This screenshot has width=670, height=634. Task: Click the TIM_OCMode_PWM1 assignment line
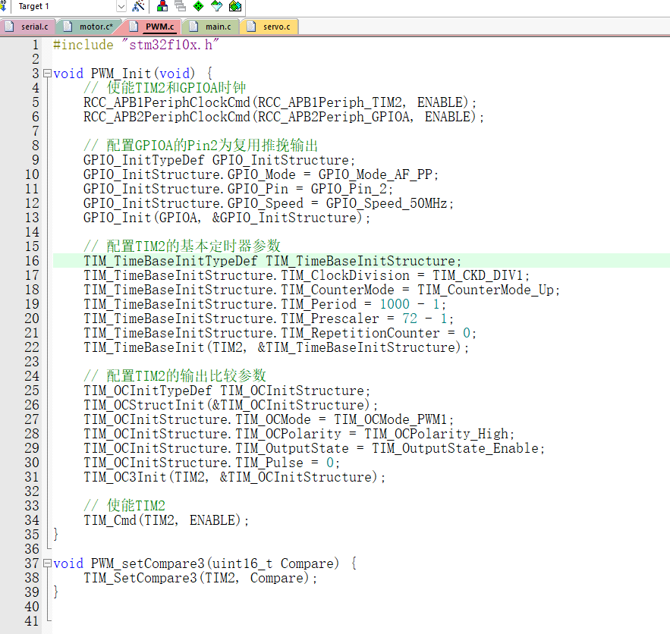269,419
